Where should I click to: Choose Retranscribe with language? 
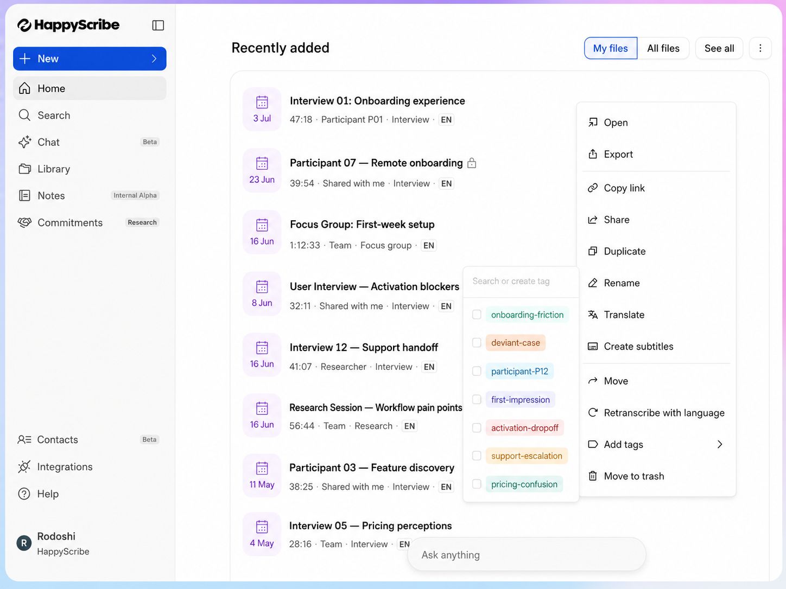pyautogui.click(x=656, y=413)
